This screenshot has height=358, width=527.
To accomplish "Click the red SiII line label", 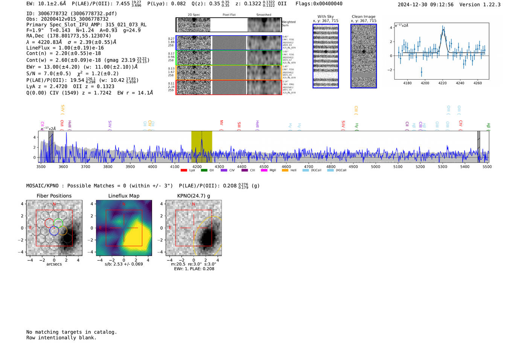I will click(x=239, y=125).
